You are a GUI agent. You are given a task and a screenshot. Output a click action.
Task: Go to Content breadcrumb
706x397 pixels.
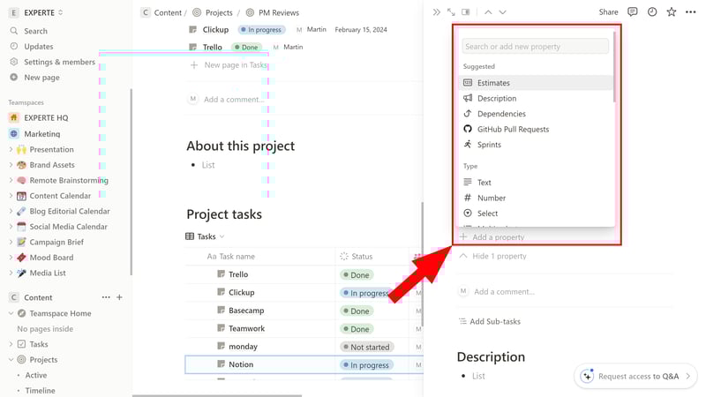161,12
